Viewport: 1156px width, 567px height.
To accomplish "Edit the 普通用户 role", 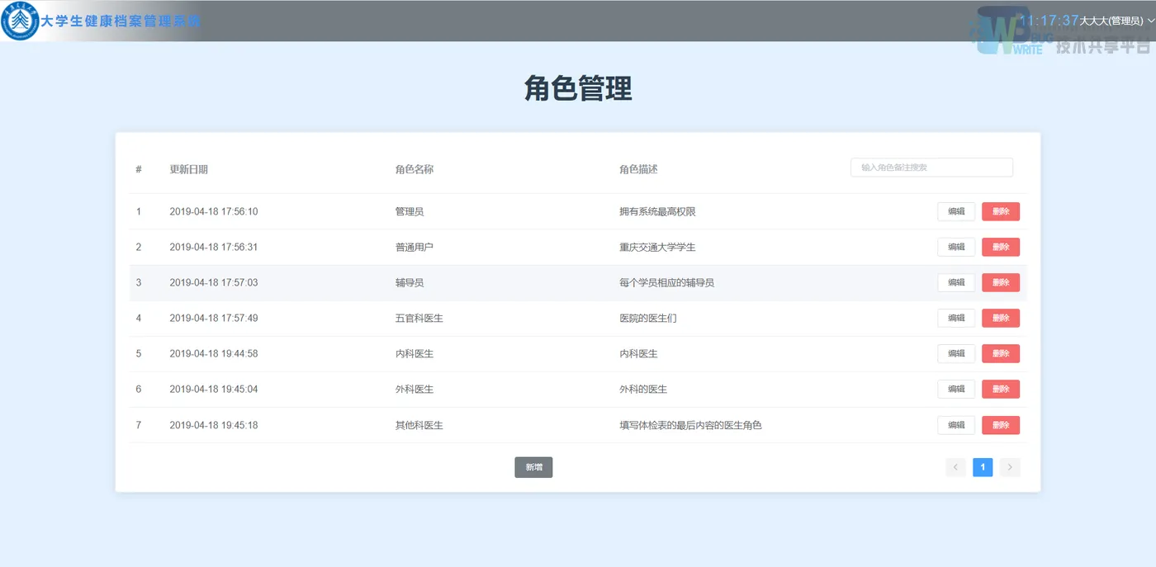I will (x=956, y=247).
